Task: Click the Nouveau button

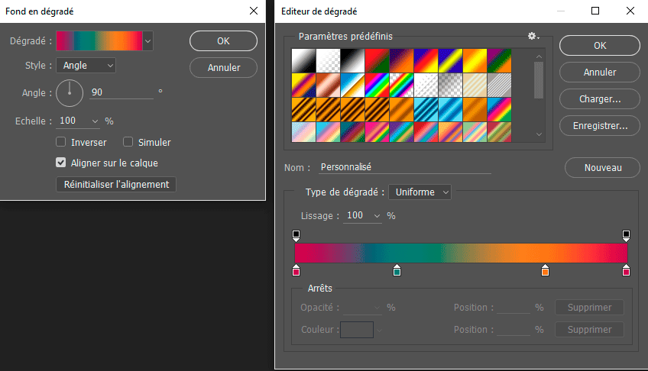Action: click(602, 167)
